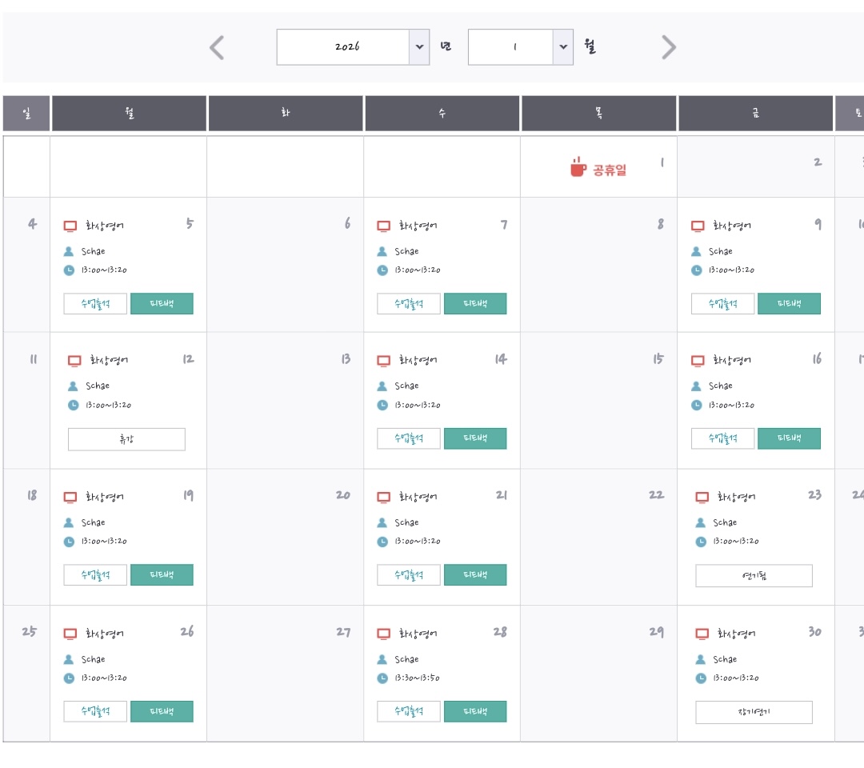Click the monitor icon on January 5

70,226
